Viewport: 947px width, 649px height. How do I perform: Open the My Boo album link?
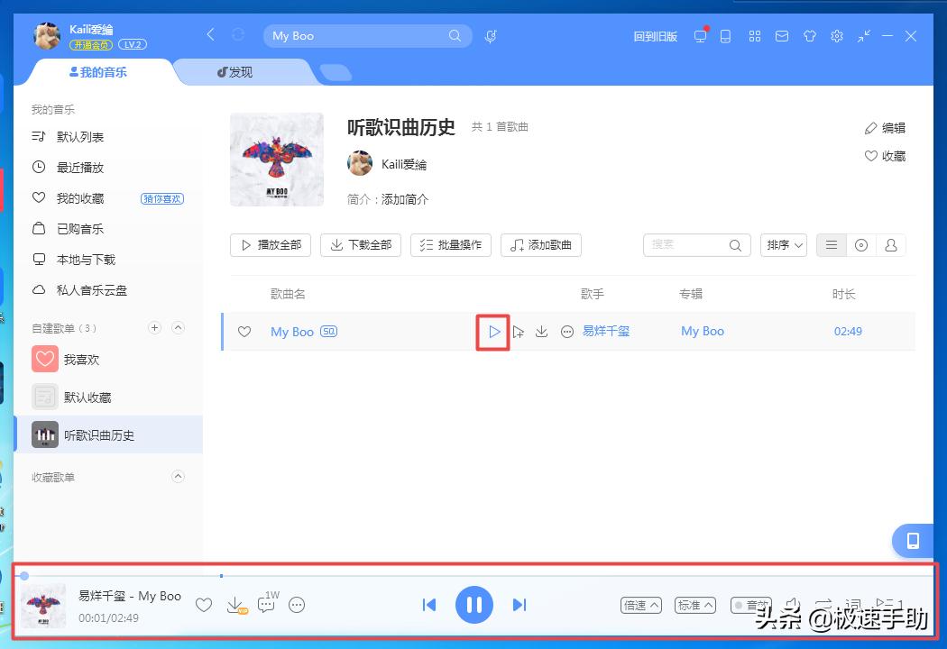pos(703,331)
